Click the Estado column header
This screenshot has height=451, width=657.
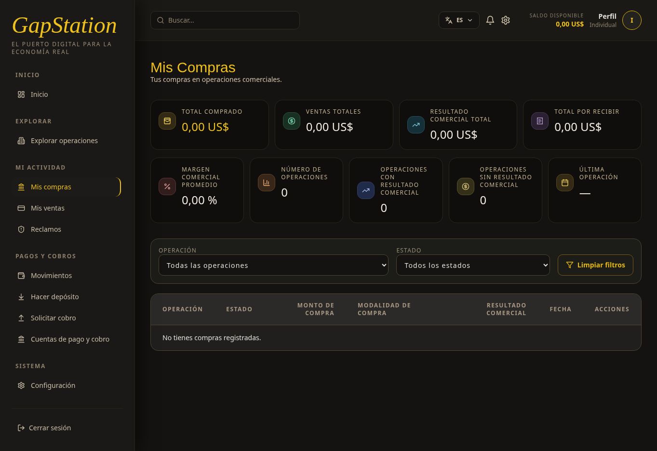(239, 309)
